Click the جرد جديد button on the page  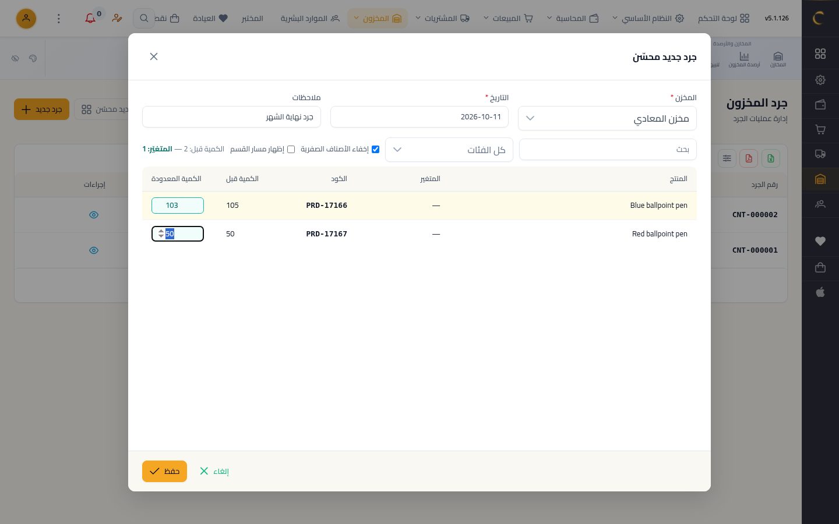(41, 109)
